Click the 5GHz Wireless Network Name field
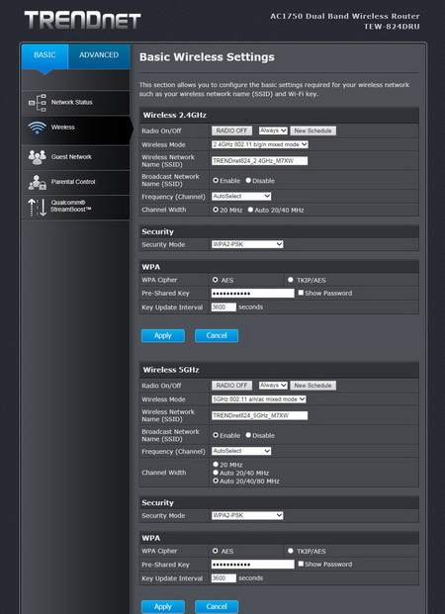Screen dimensions: 445x614 [x=260, y=415]
